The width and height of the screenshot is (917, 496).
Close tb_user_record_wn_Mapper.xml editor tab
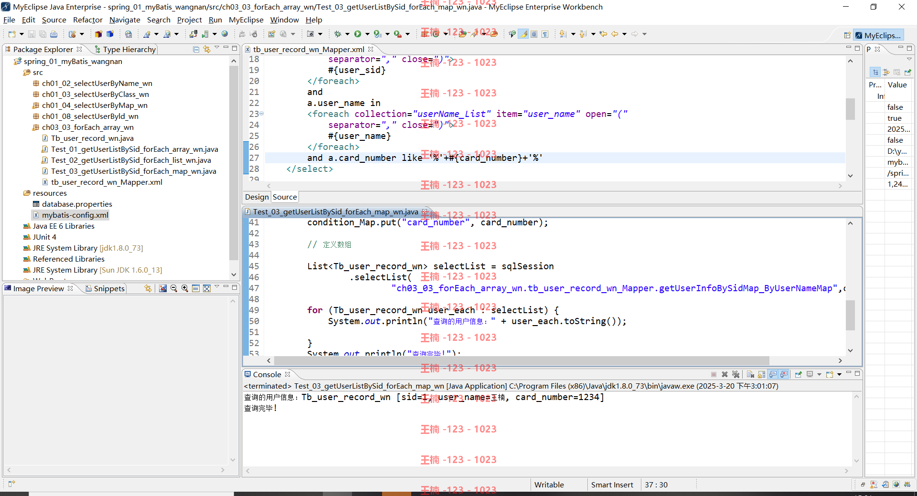(371, 49)
